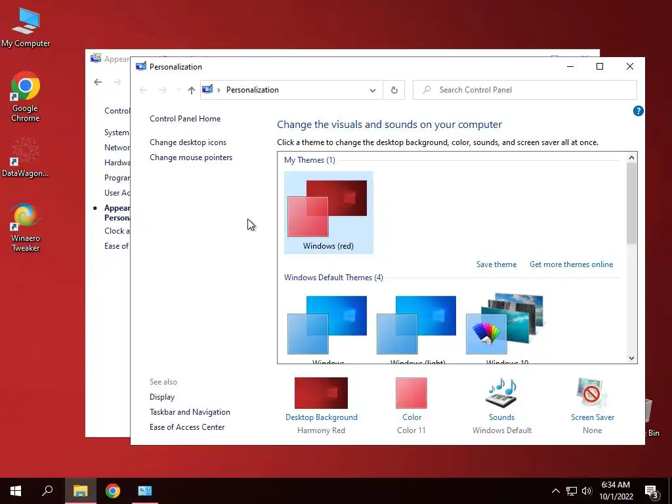Open Control Panel Home link

pos(185,119)
